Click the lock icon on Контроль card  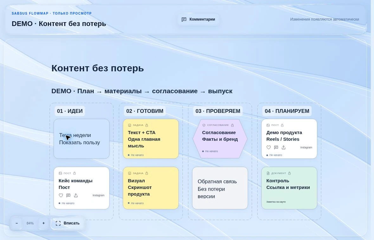(289, 173)
